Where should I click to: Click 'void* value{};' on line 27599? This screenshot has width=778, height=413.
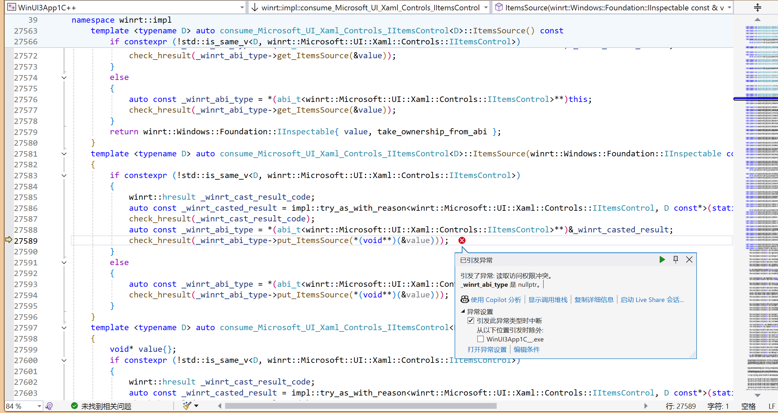pos(143,349)
